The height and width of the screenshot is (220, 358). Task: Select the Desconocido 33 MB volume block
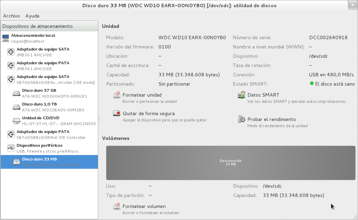(231, 163)
